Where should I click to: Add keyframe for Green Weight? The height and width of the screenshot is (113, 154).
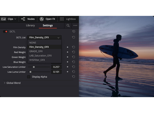pyautogui.click(x=68, y=57)
